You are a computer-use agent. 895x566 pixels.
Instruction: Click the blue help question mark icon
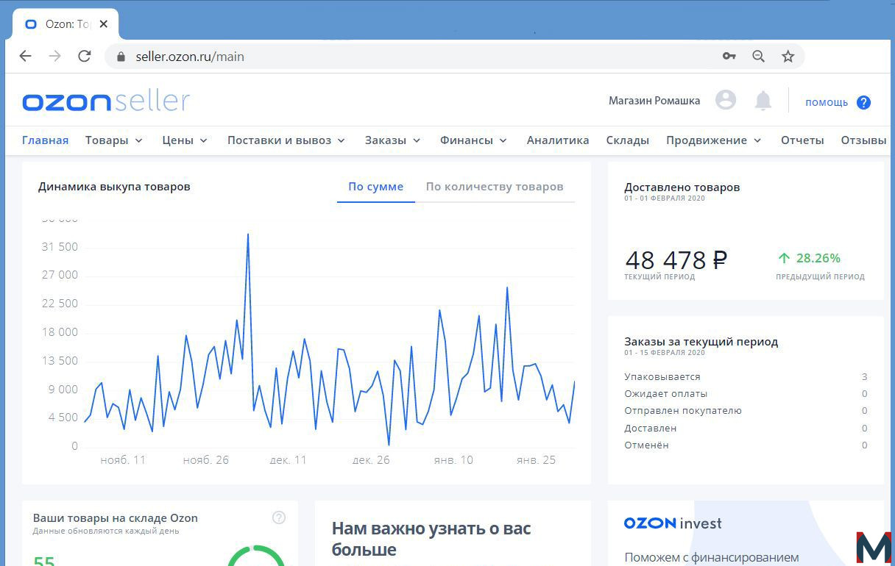tap(863, 102)
